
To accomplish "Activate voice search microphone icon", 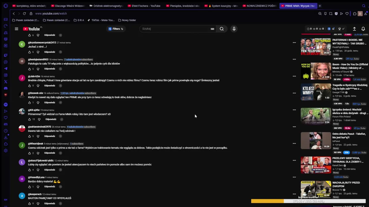I will 234,29.
